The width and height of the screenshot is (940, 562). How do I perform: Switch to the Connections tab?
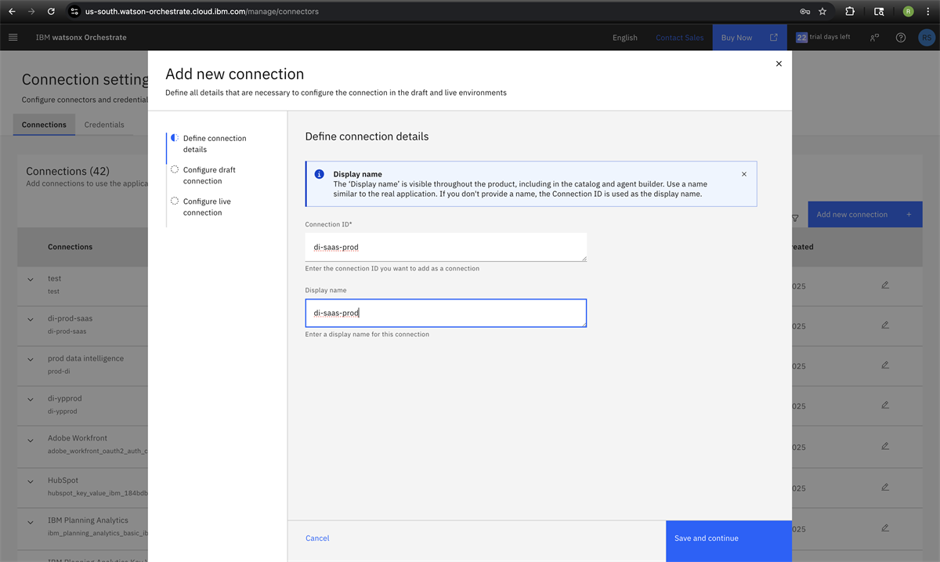pos(44,125)
